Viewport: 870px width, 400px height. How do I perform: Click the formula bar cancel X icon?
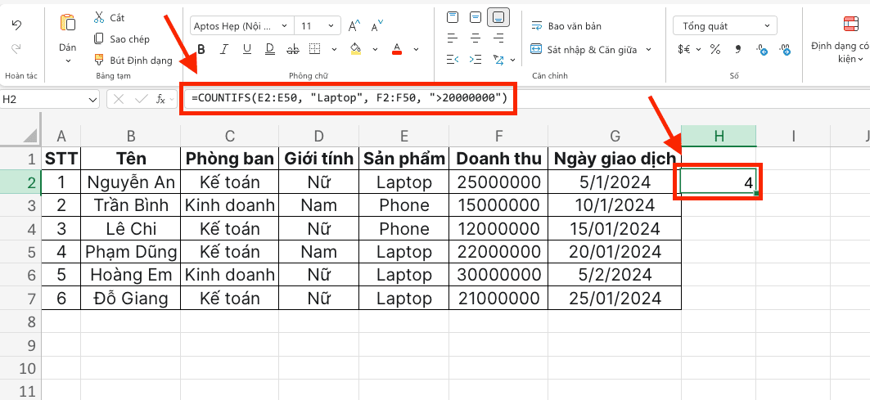pyautogui.click(x=118, y=99)
